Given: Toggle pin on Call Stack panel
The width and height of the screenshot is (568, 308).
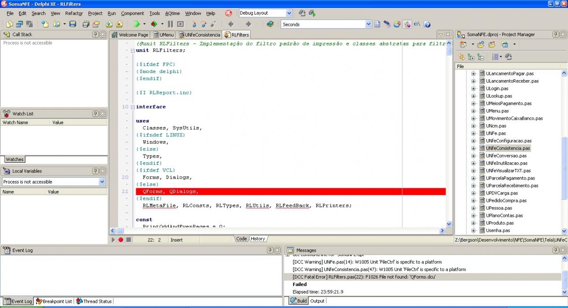Looking at the screenshot, I should [95, 34].
